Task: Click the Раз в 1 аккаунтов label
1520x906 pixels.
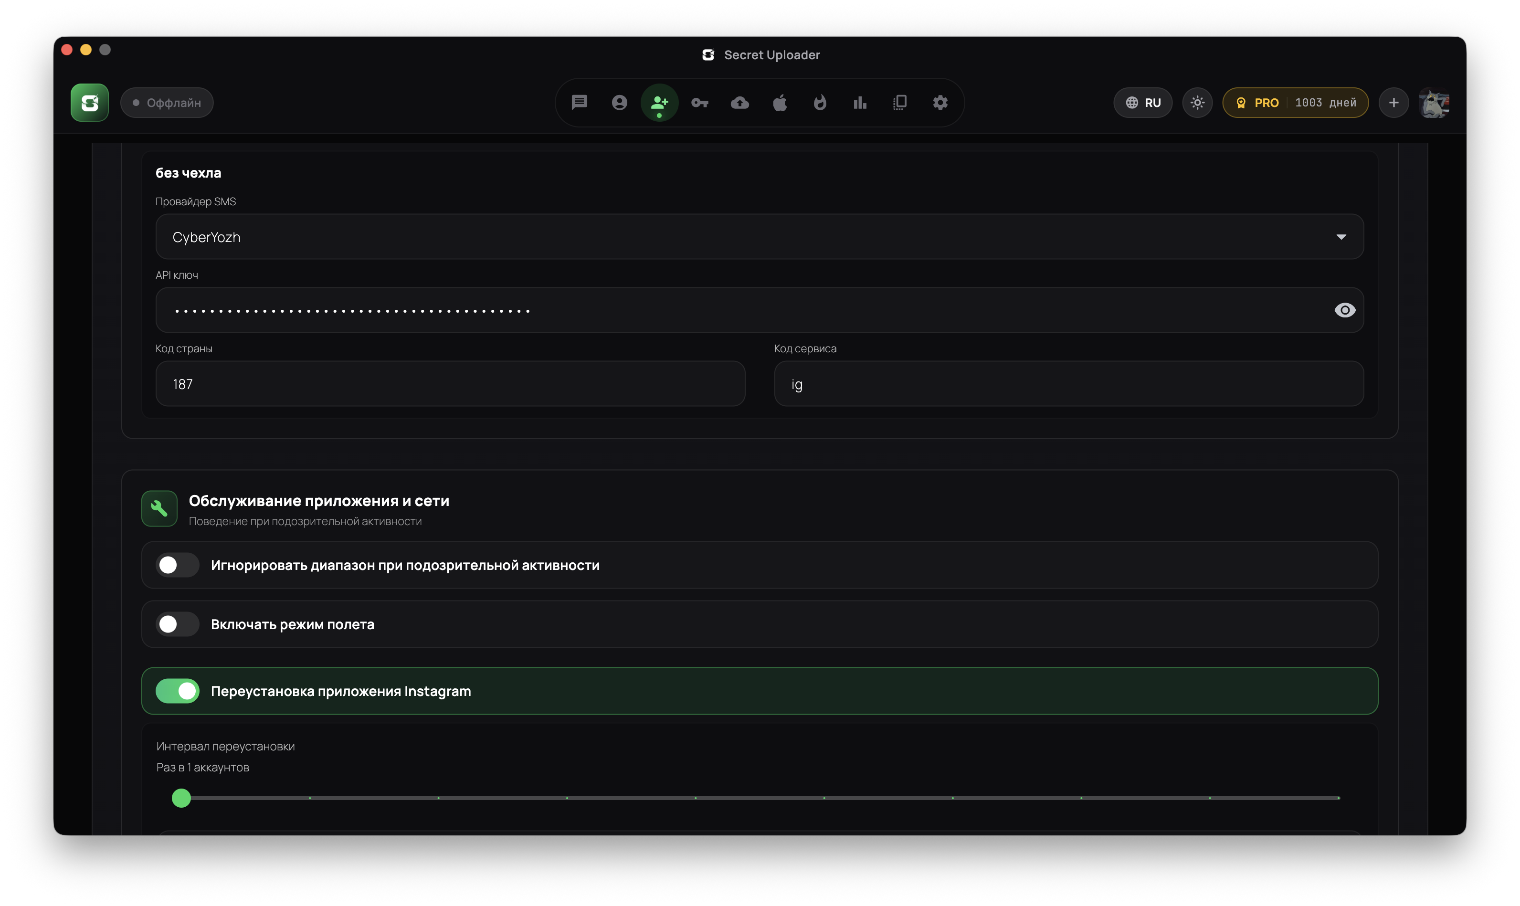Action: (203, 768)
